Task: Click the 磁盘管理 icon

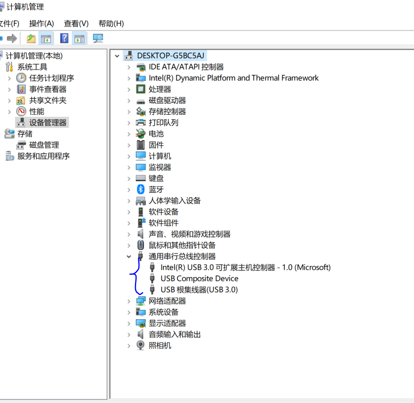Action: pyautogui.click(x=21, y=145)
